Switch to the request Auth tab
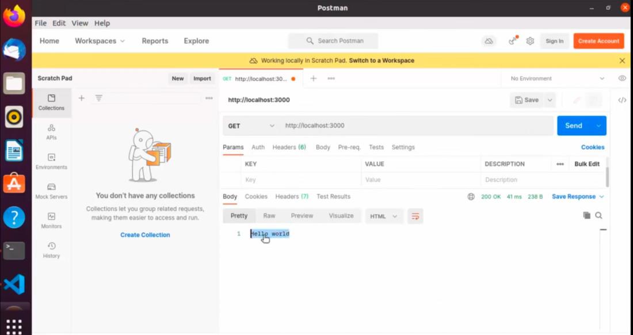The image size is (633, 335). [258, 147]
